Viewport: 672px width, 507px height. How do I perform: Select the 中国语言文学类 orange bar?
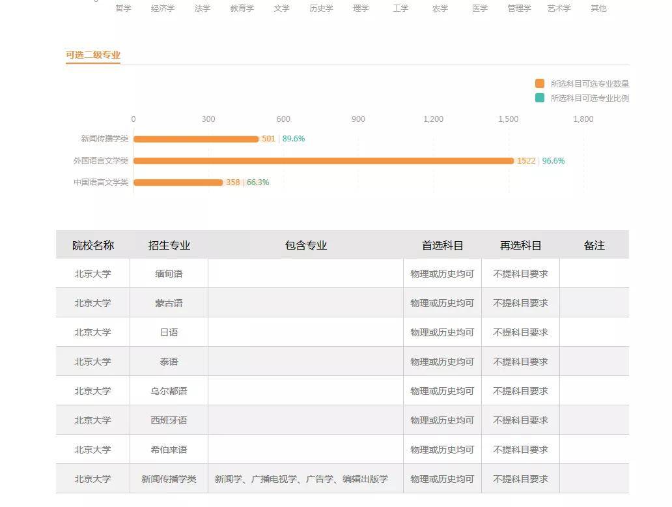pyautogui.click(x=178, y=182)
